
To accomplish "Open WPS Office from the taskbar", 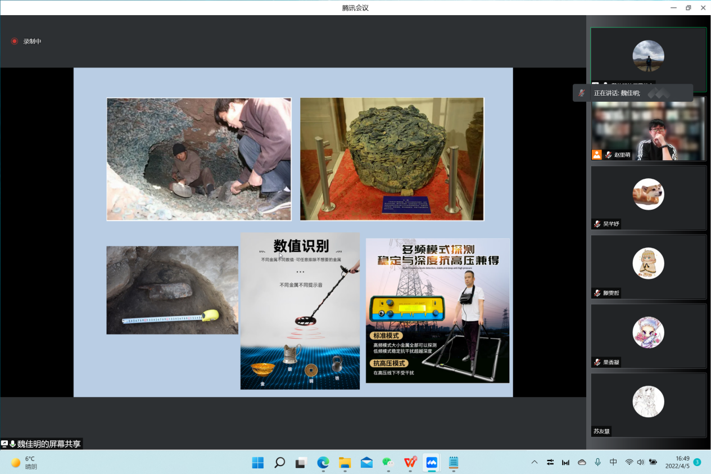I will pos(410,462).
